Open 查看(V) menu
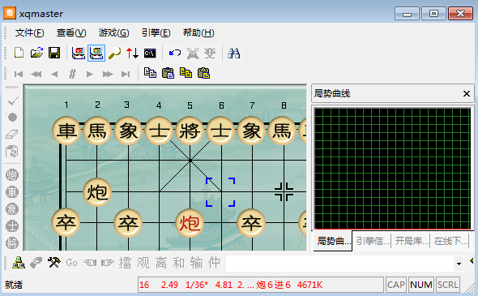478x296 pixels. pyautogui.click(x=71, y=32)
